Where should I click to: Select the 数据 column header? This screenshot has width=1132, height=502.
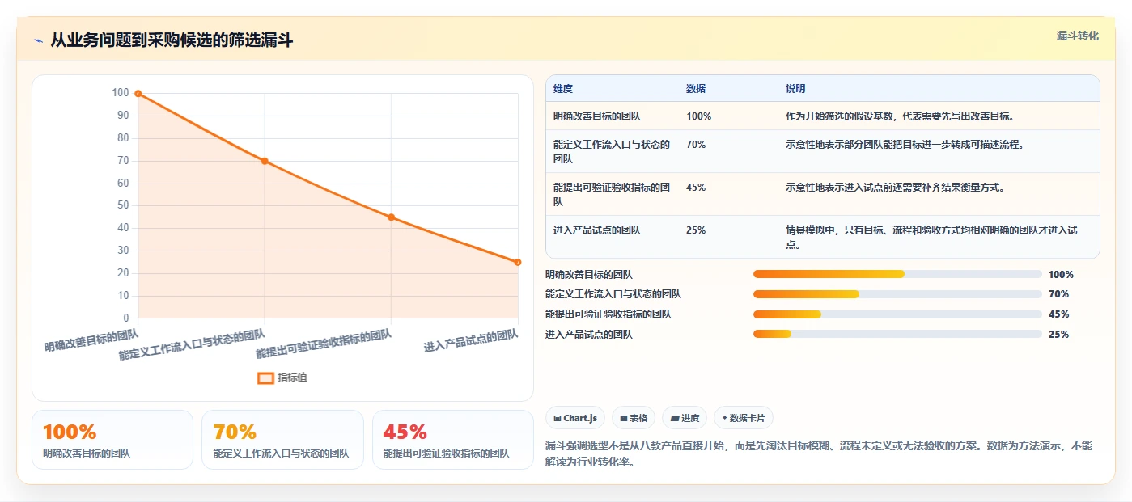point(696,89)
